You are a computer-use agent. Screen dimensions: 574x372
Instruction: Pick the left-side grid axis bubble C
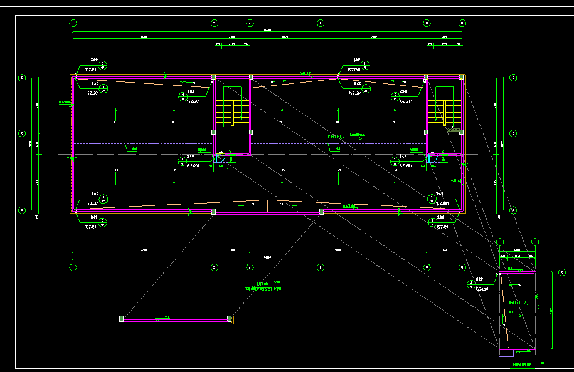(x=22, y=78)
